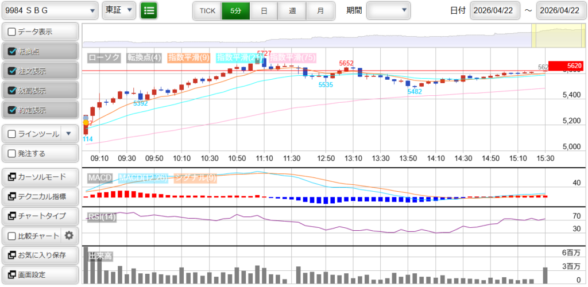Viewport: 588px width, 287px height.
Task: Expand the 9984 SBG symbol dropdown
Action: tap(49, 10)
